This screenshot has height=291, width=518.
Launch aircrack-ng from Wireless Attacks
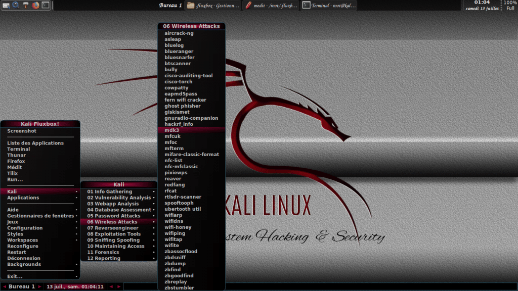coord(192,33)
